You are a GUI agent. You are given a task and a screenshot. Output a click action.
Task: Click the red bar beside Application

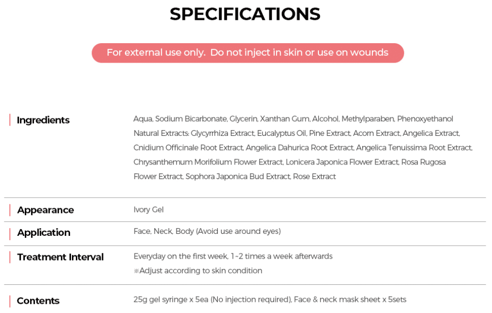click(10, 234)
